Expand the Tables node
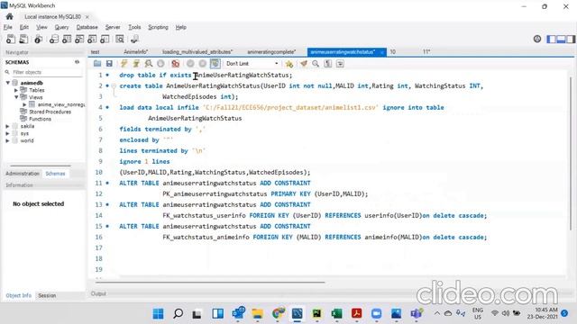The height and width of the screenshot is (324, 577). coord(16,90)
